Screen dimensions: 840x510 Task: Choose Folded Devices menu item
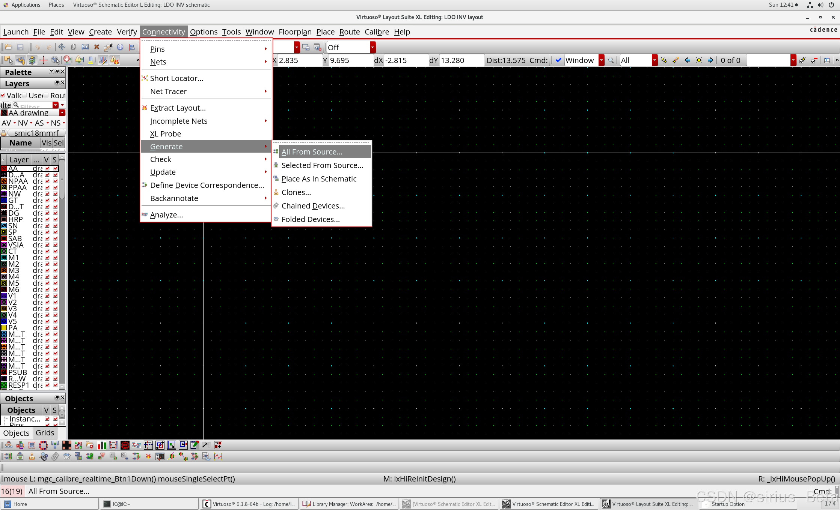pyautogui.click(x=322, y=219)
